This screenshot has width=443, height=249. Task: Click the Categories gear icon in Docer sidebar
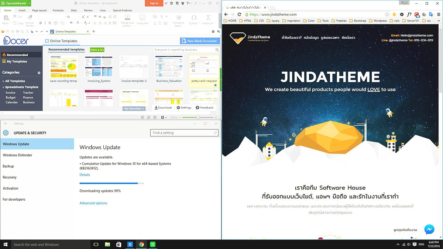click(x=39, y=73)
